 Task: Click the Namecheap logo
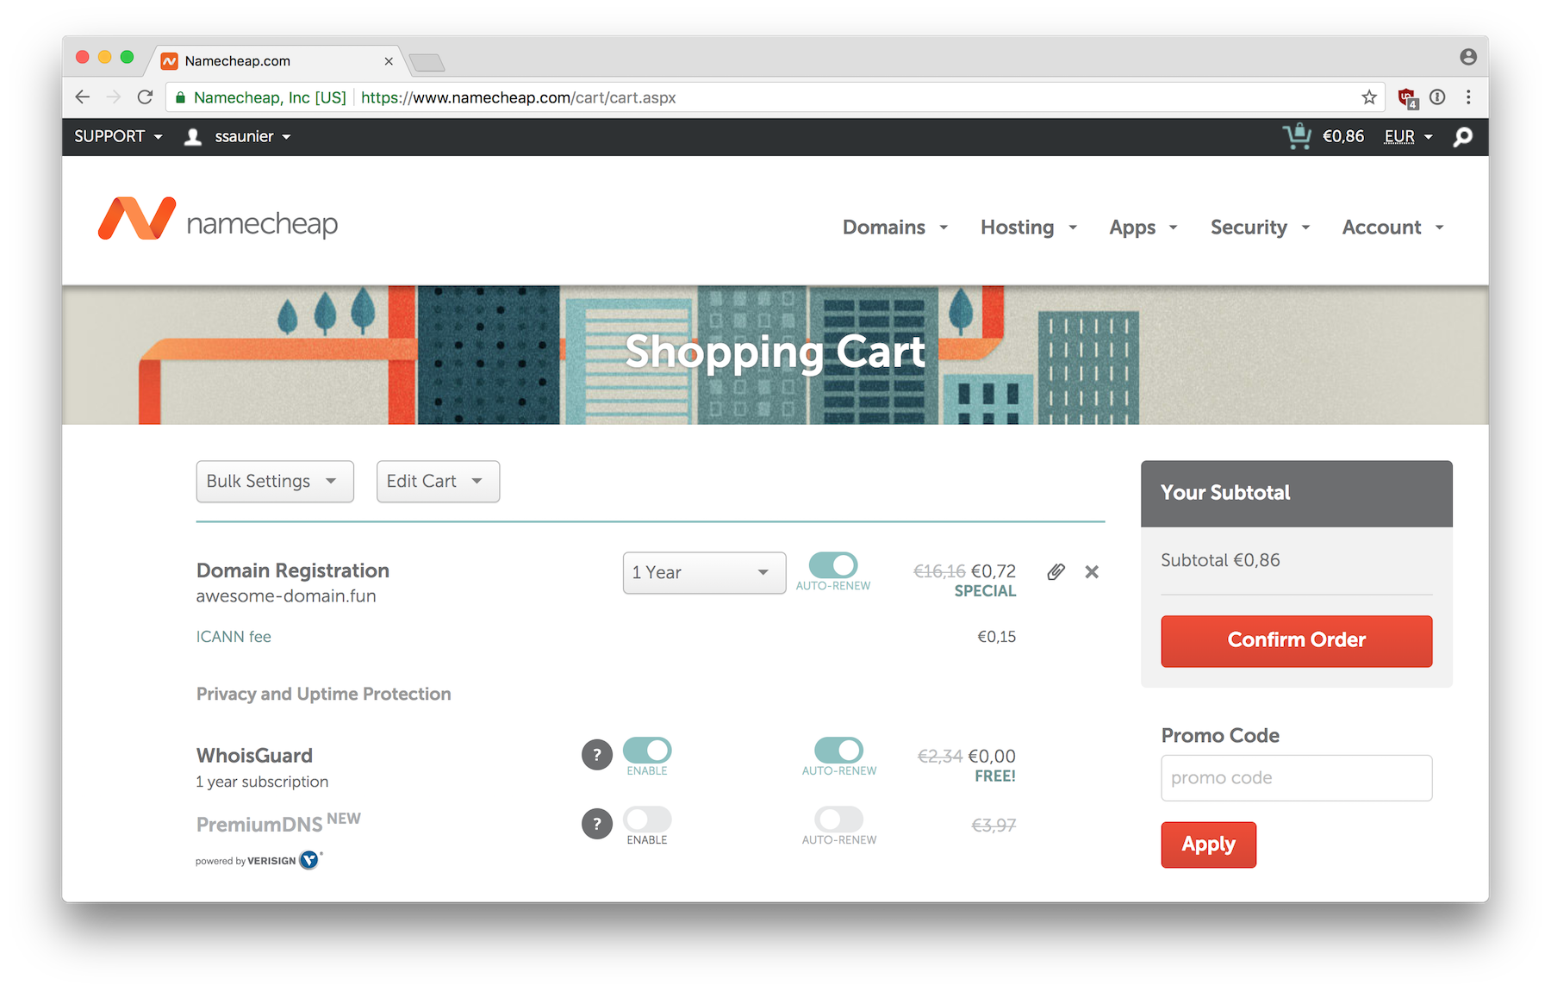[x=218, y=220]
